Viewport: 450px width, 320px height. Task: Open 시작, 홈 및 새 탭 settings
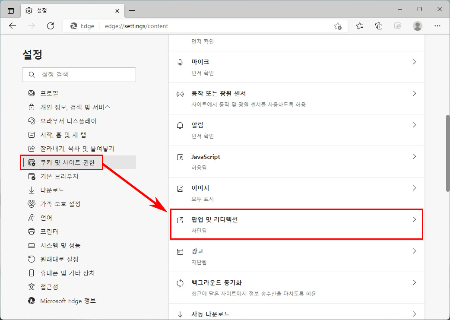(79, 135)
